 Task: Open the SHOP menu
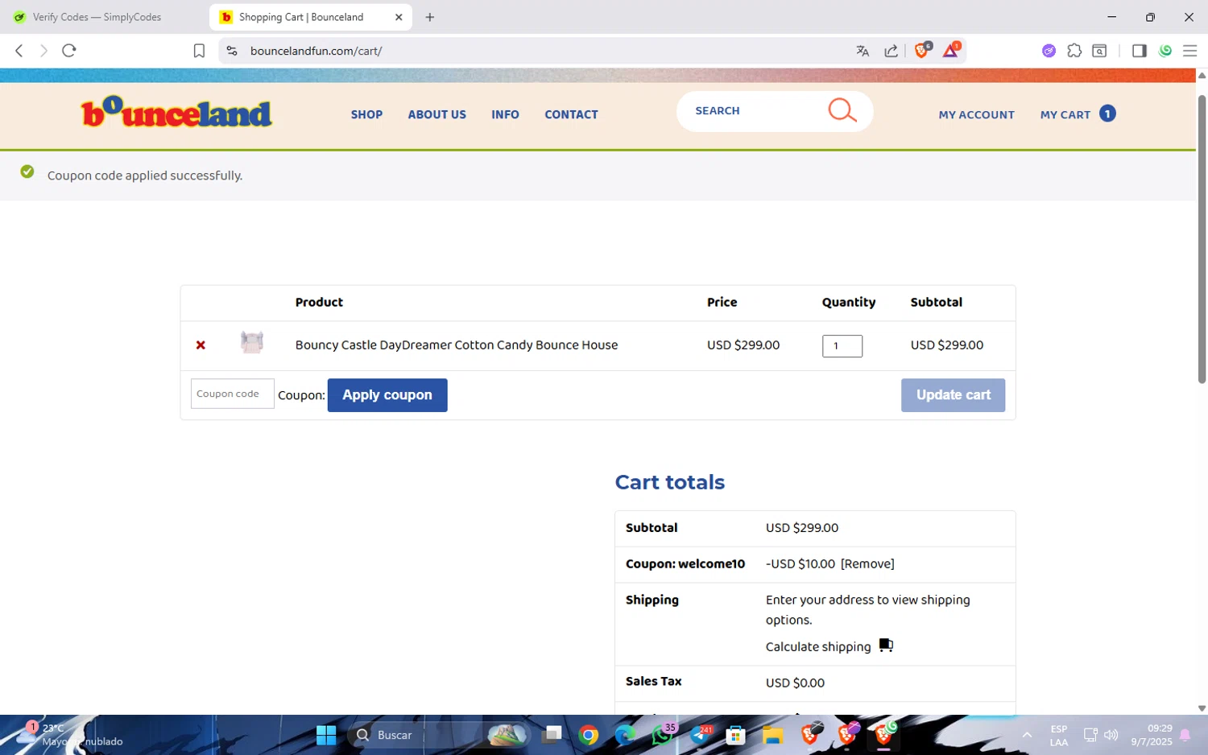pos(366,114)
